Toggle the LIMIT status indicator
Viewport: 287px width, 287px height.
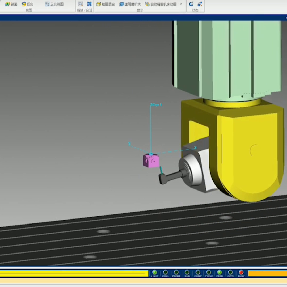click(x=154, y=272)
